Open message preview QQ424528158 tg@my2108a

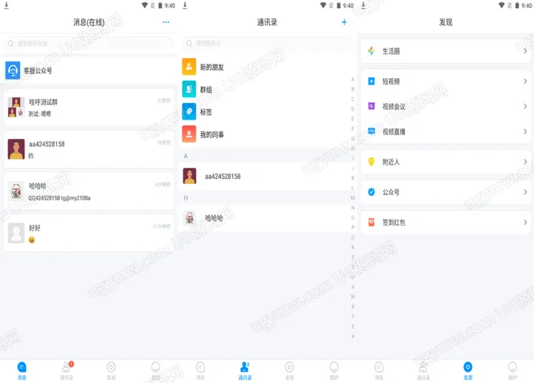(59, 198)
